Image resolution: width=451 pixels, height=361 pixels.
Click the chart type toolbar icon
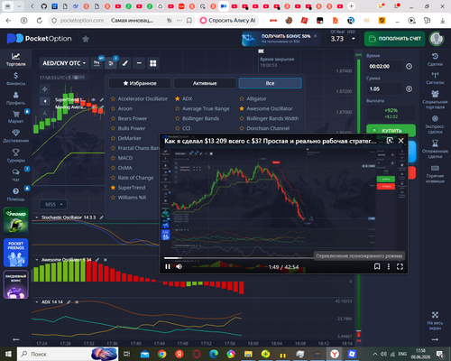coord(97,63)
